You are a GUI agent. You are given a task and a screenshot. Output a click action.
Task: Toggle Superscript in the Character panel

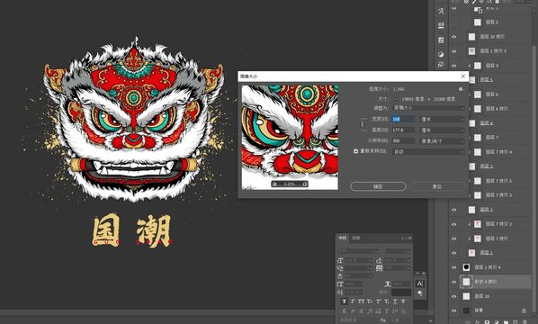pyautogui.click(x=379, y=301)
